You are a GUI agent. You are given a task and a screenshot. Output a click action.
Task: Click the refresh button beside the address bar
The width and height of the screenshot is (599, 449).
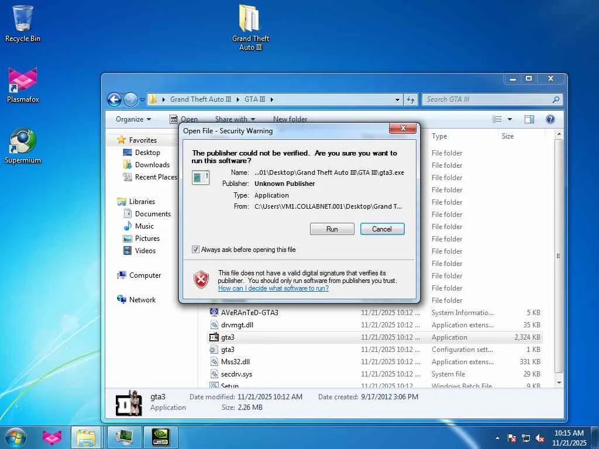point(411,99)
